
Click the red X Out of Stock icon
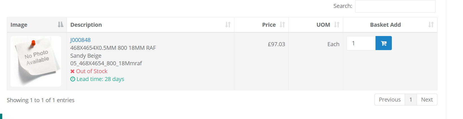click(x=73, y=71)
